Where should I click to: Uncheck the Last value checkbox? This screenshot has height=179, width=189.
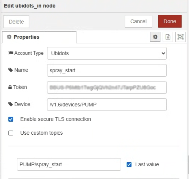(129, 164)
